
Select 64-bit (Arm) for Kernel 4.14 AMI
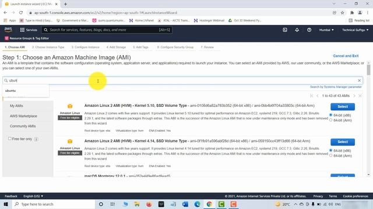(330, 156)
